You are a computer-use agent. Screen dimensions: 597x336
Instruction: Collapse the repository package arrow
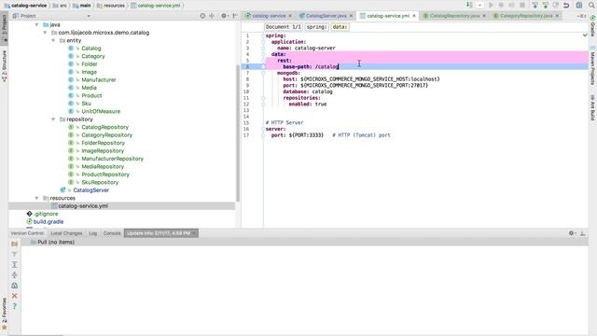pos(53,119)
